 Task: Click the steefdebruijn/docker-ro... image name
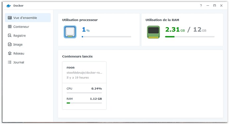pyautogui.click(x=84, y=73)
